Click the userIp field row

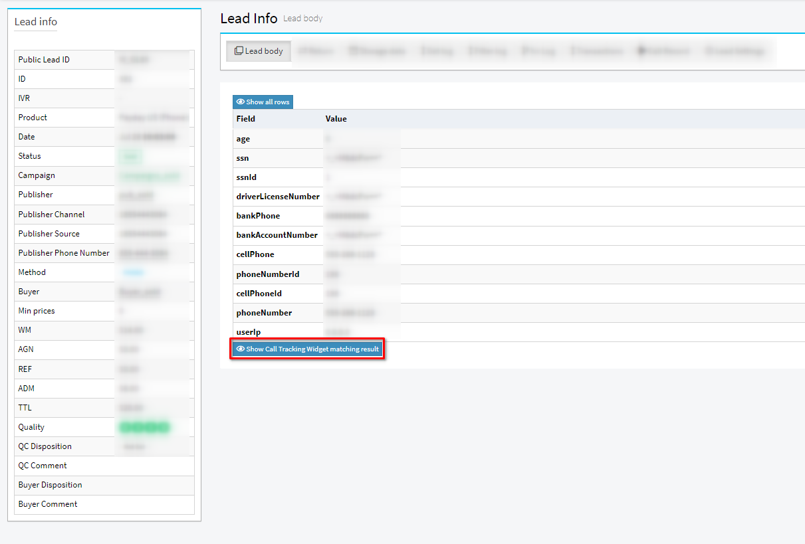(248, 332)
